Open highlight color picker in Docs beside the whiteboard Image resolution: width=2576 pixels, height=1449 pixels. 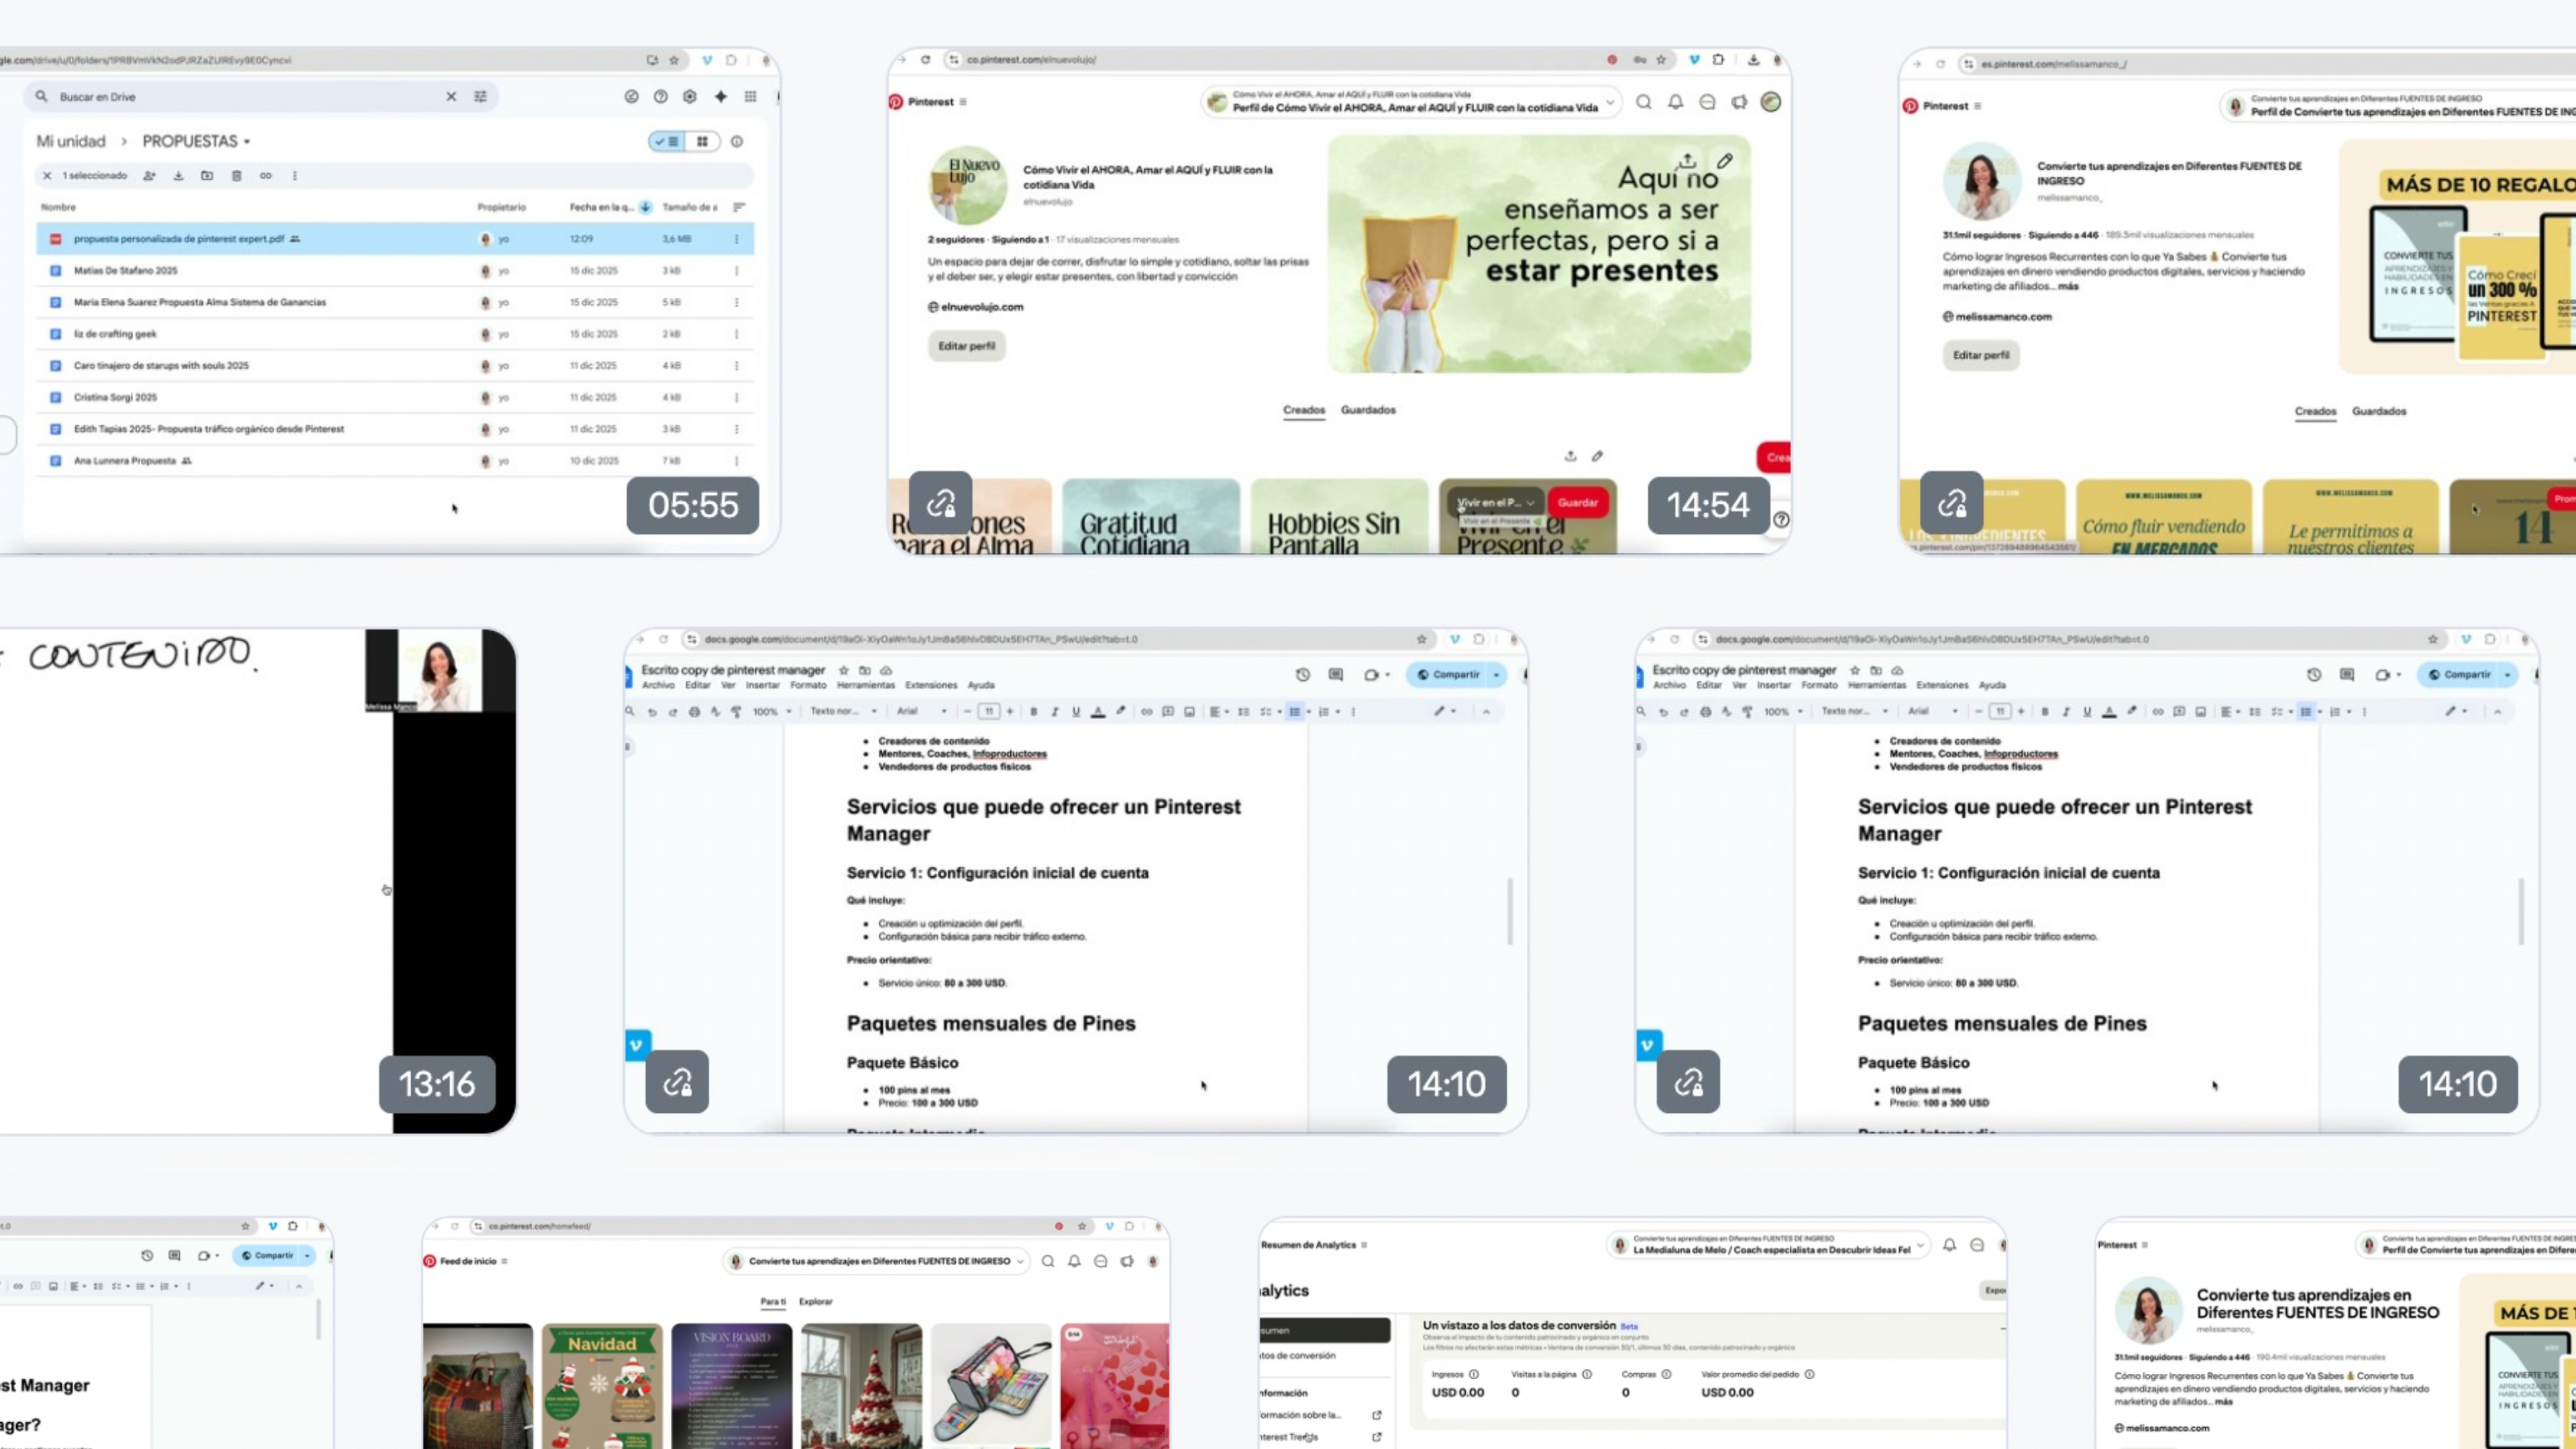click(1120, 712)
